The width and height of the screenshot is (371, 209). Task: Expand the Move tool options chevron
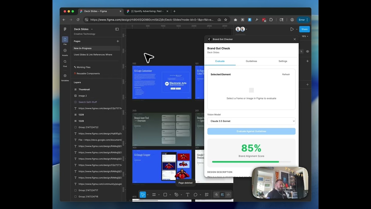click(x=148, y=195)
